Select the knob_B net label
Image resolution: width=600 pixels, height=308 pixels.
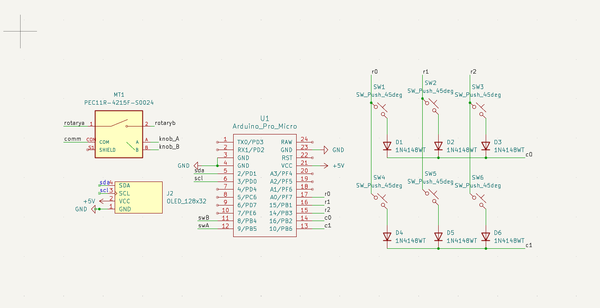(x=169, y=147)
